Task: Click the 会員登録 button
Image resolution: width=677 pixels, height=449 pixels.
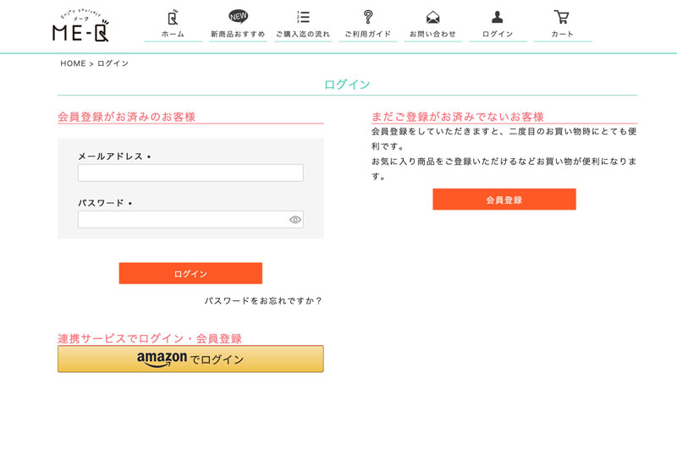Action: [x=504, y=200]
